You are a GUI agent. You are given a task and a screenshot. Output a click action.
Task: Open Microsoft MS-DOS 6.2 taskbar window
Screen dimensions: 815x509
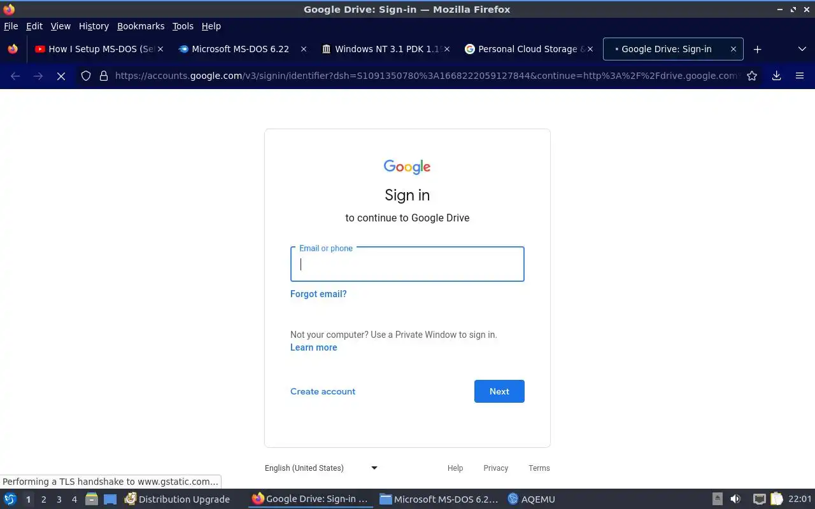tap(439, 499)
